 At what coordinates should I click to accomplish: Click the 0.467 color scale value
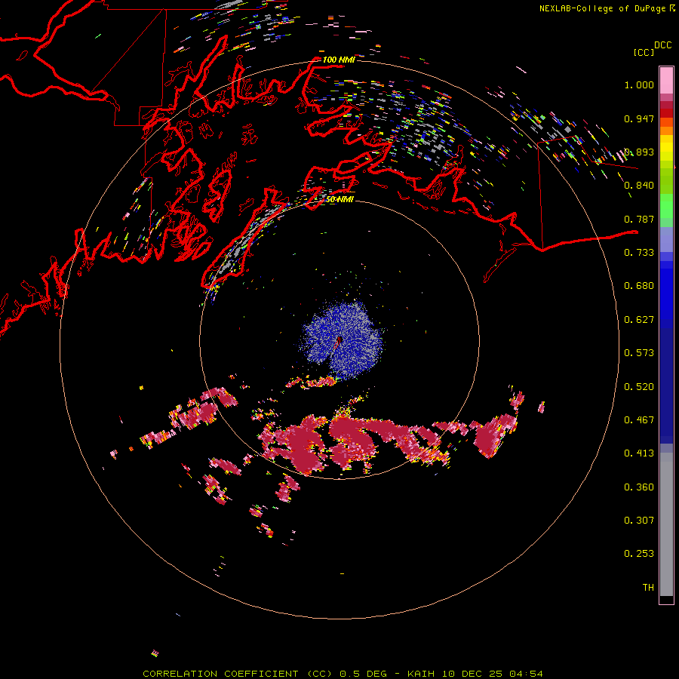click(639, 420)
